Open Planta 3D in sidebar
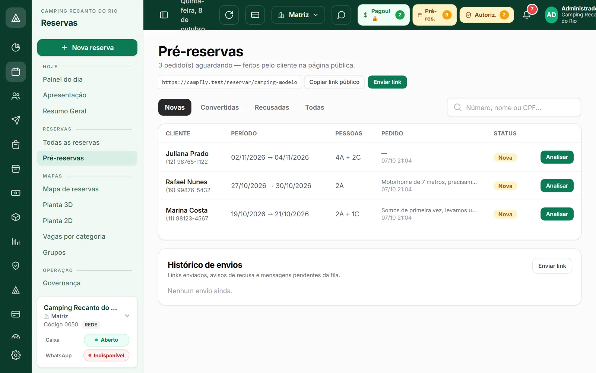This screenshot has height=373, width=596. pos(87,205)
